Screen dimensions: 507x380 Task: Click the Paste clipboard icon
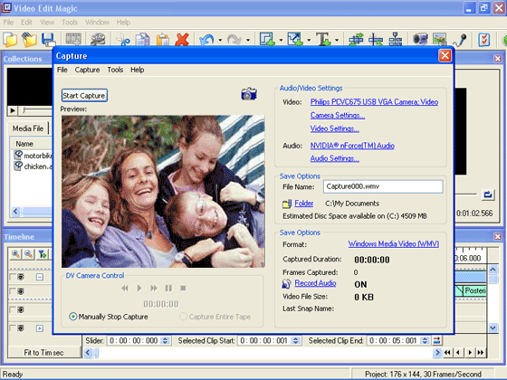[x=163, y=40]
